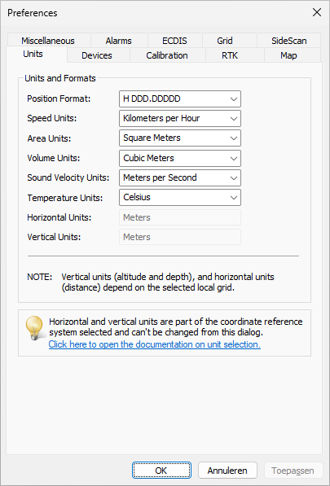Click the lightbulb tip icon
Viewport: 330px width, 486px height.
coord(34,328)
